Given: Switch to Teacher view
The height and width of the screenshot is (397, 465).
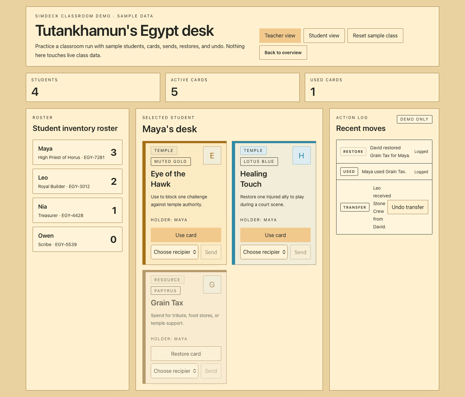Looking at the screenshot, I should 280,35.
